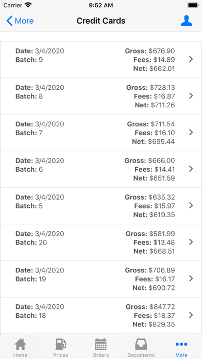Open Batch 6 row with net $651.59
This screenshot has width=202, height=359.
coord(101,169)
